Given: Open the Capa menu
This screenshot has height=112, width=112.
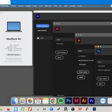Looking at the screenshot, I should click(35, 6).
